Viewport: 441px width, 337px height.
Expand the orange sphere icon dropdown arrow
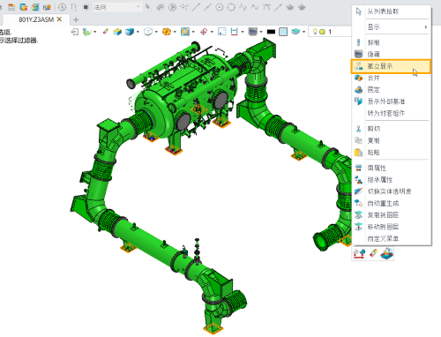tap(175, 32)
